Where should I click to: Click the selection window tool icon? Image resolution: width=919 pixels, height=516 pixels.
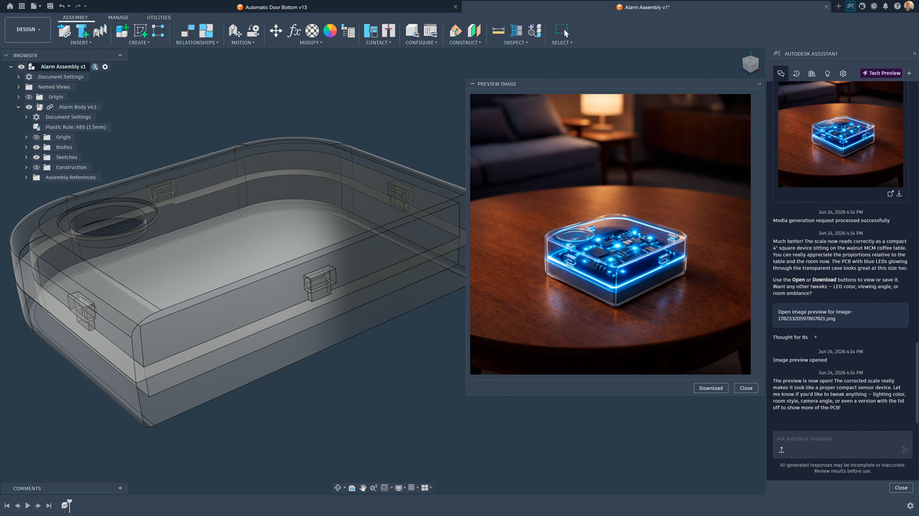coord(562,30)
